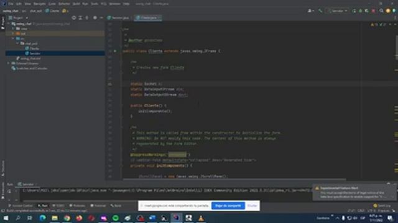Image resolution: width=398 pixels, height=223 pixels.
Task: Click the Debug bug icon
Action: pyautogui.click(x=360, y=11)
